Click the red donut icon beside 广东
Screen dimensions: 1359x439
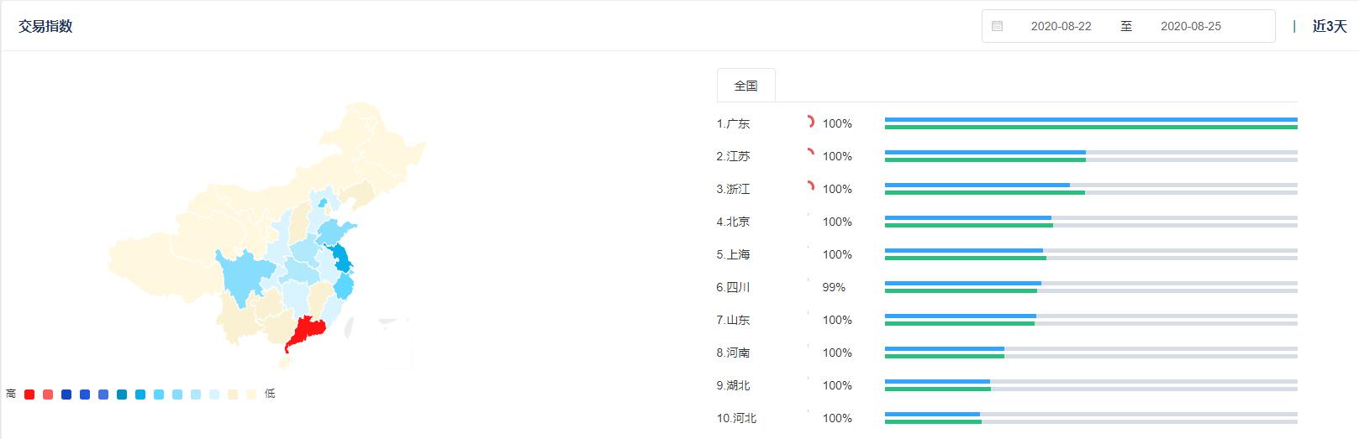click(x=809, y=123)
